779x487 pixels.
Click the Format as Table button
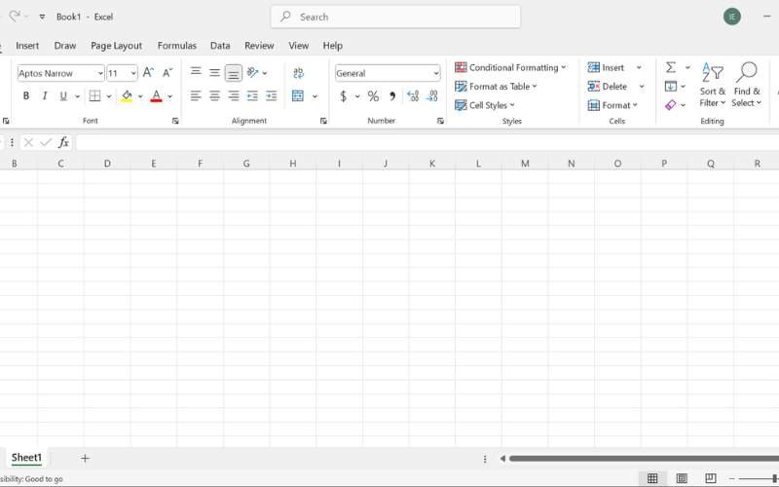[497, 87]
